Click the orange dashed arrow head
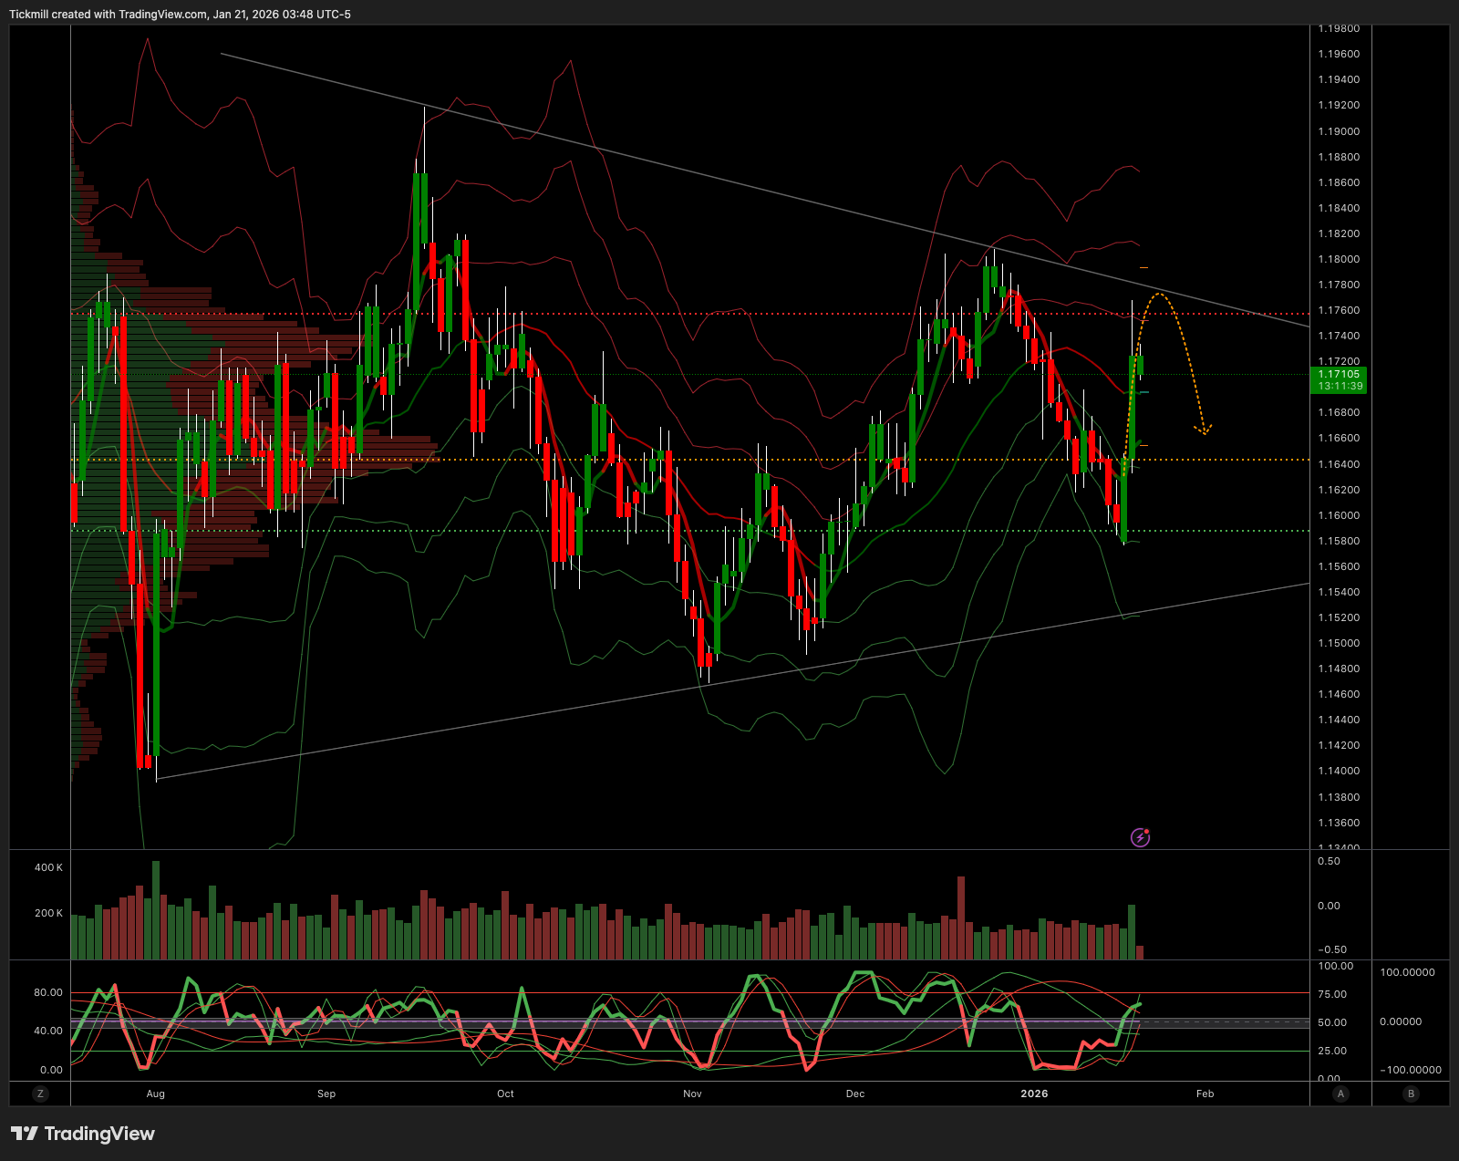The image size is (1459, 1161). click(1204, 429)
